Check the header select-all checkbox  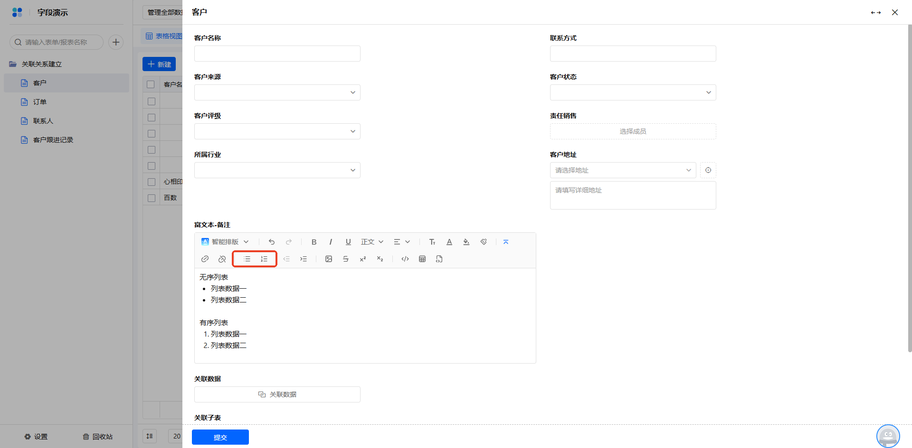[x=151, y=84]
